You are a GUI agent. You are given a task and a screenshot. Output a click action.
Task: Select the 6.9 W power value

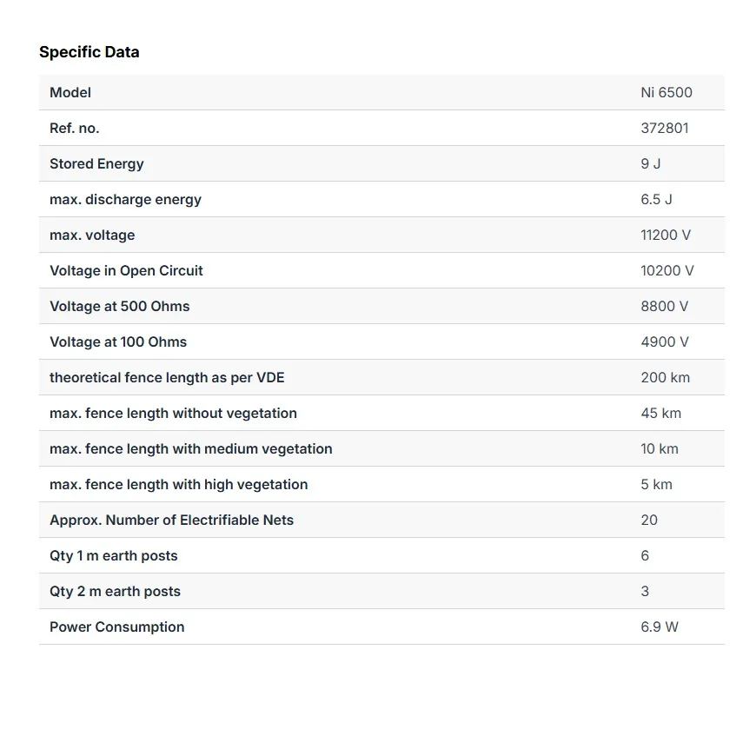pos(659,627)
